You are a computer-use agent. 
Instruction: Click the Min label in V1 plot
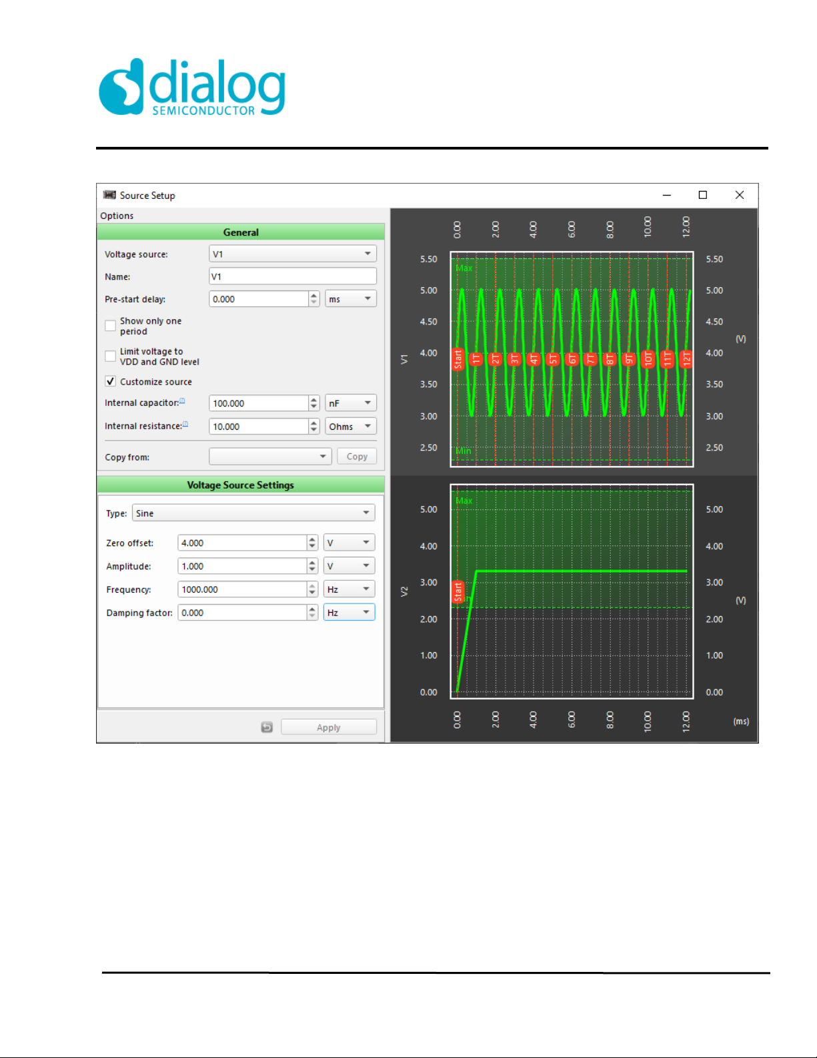[464, 451]
